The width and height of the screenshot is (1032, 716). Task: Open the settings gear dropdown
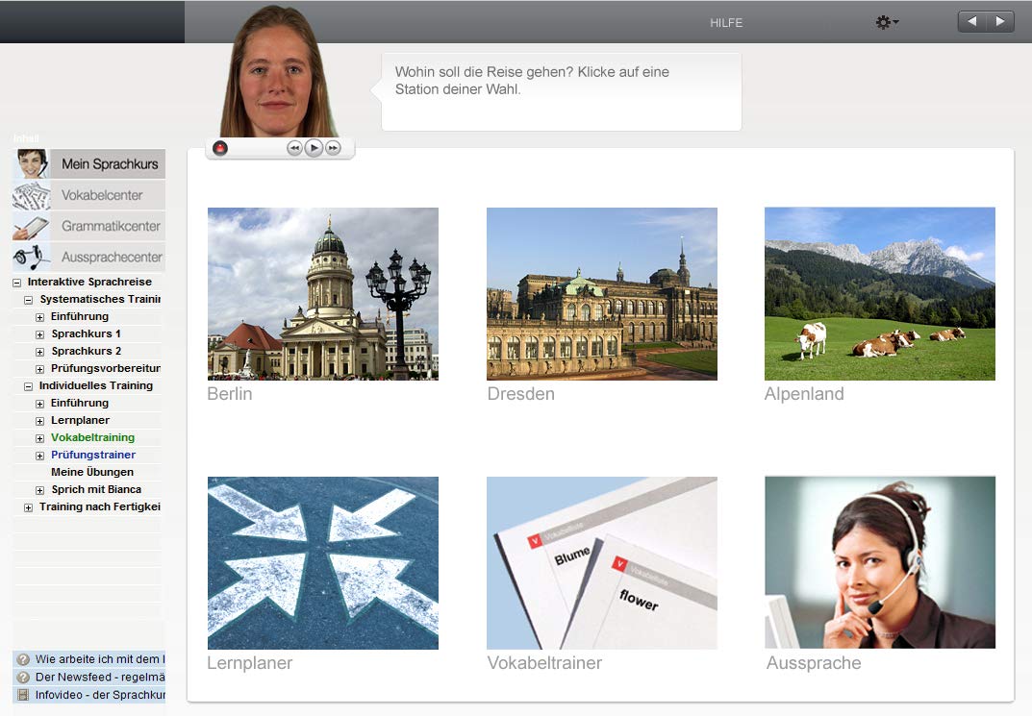(x=887, y=22)
